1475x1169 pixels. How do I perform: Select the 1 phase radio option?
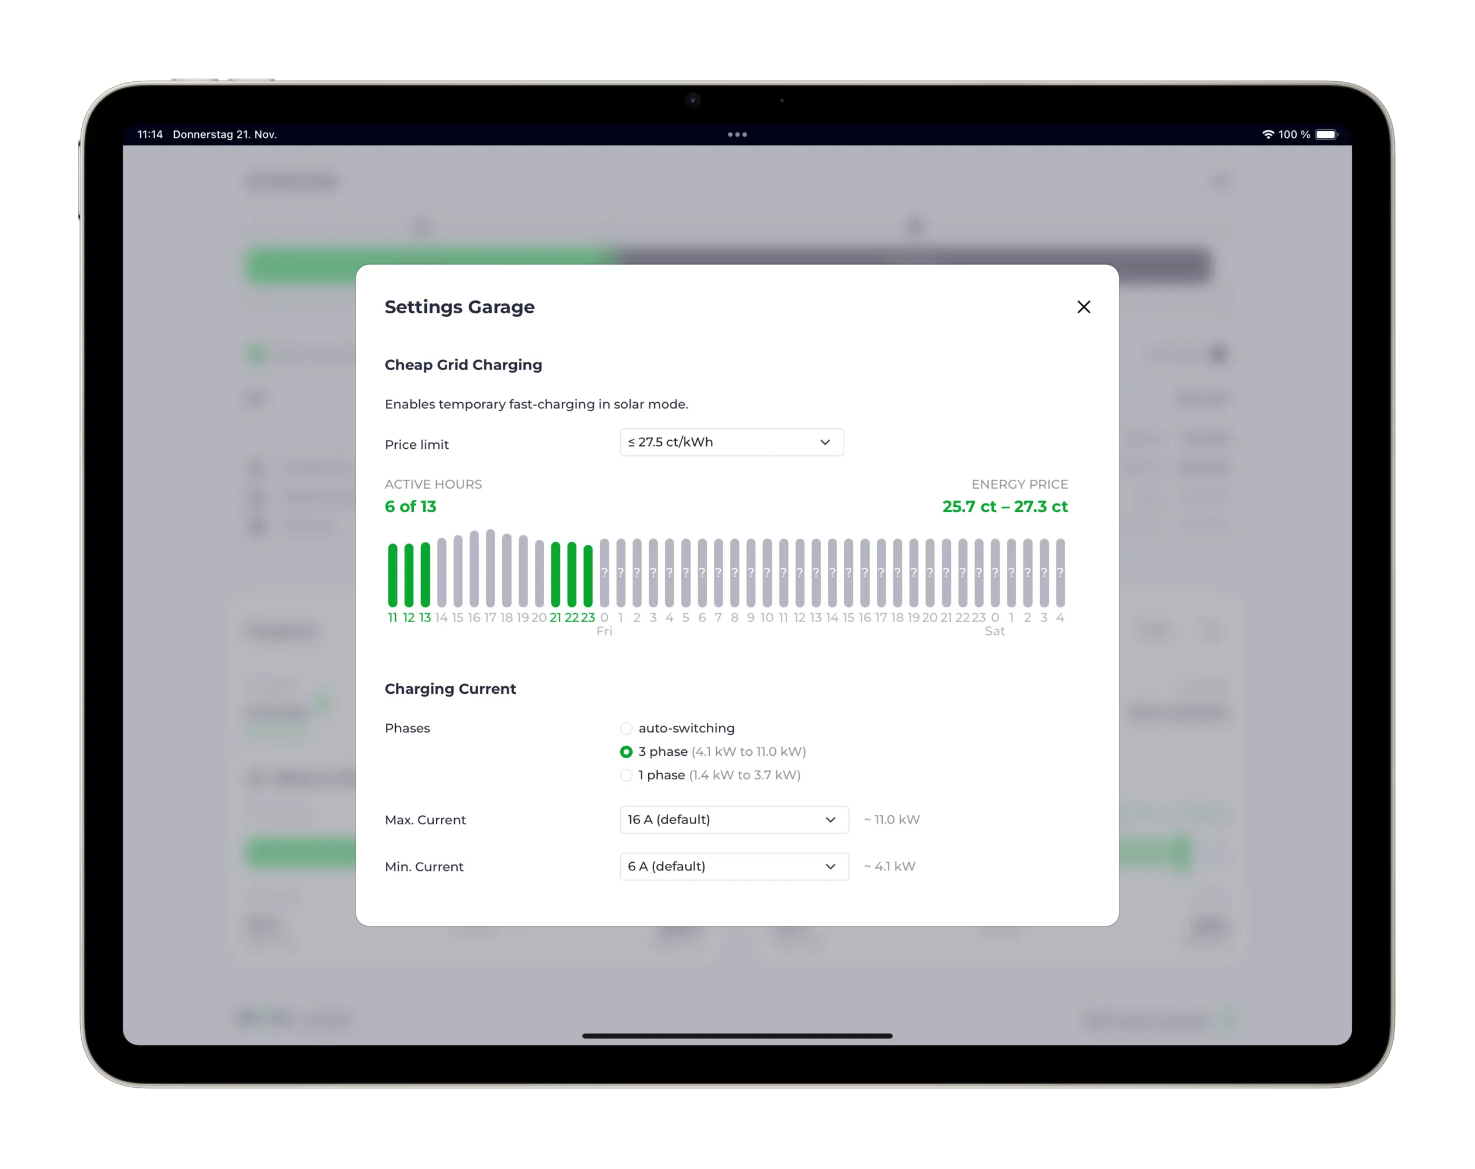click(x=626, y=775)
